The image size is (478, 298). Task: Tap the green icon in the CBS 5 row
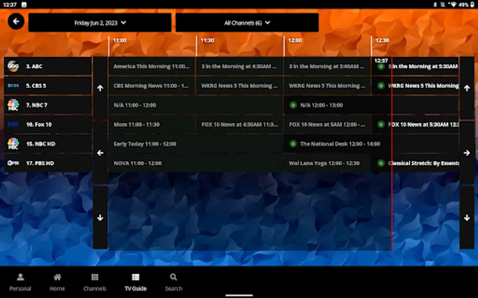[381, 86]
